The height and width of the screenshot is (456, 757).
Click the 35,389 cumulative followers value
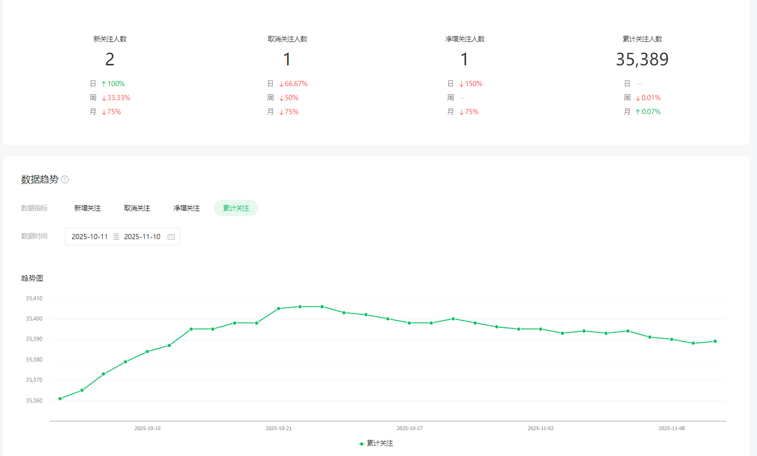pos(642,60)
